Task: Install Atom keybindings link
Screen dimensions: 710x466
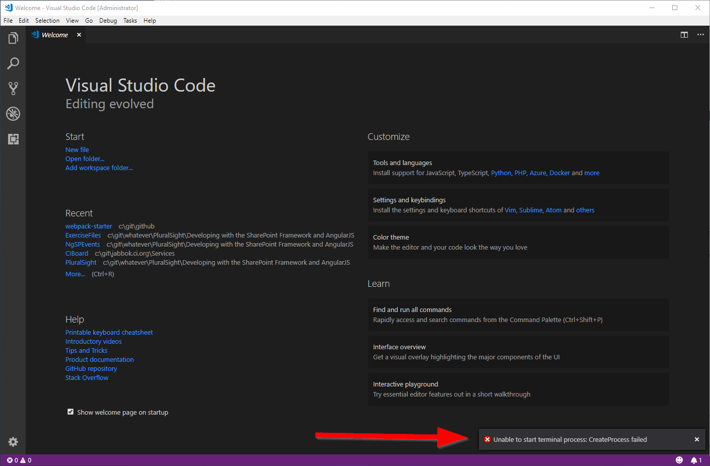Action: tap(553, 210)
